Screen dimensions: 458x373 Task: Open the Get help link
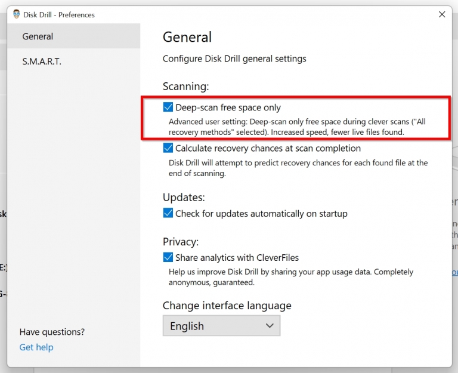tap(36, 347)
